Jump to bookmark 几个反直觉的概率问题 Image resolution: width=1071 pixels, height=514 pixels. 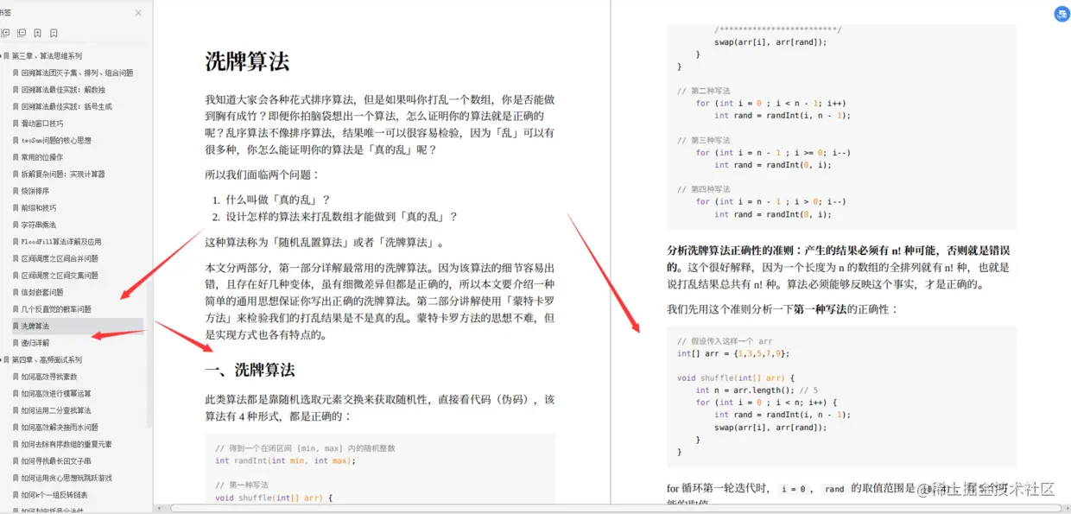click(x=56, y=309)
